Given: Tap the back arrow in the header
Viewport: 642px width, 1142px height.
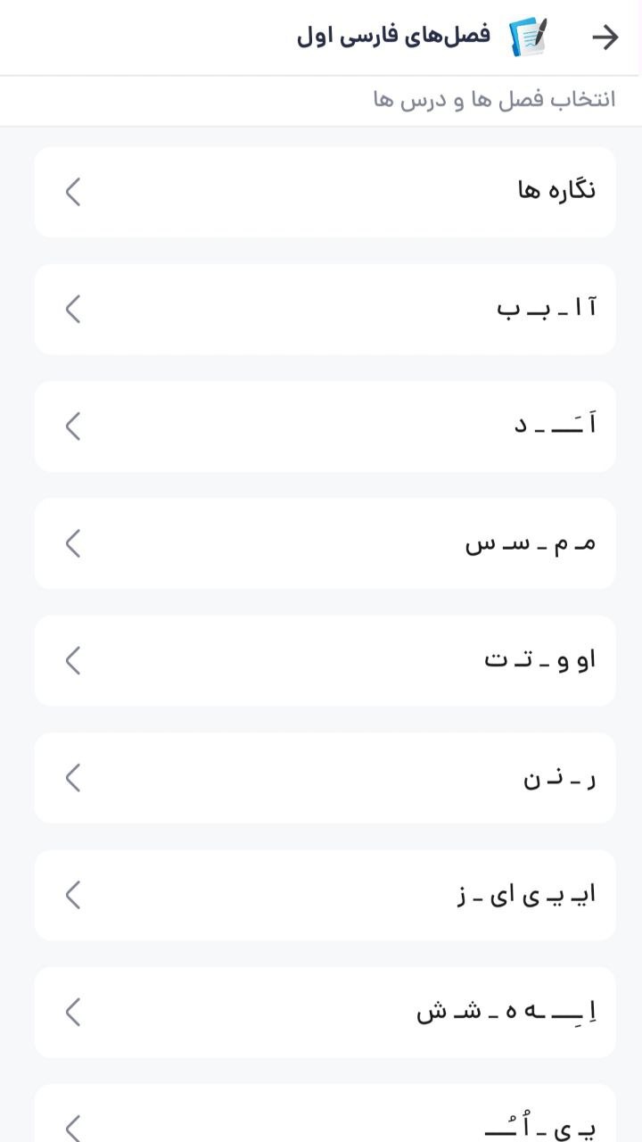Looking at the screenshot, I should coord(605,37).
